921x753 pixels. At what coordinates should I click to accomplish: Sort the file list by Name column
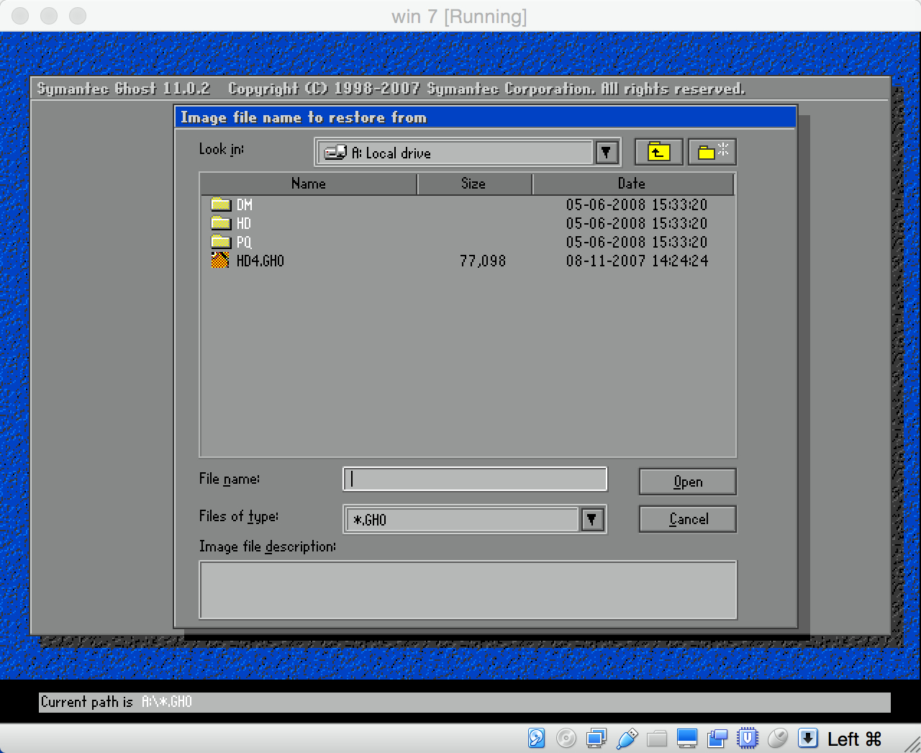(309, 184)
